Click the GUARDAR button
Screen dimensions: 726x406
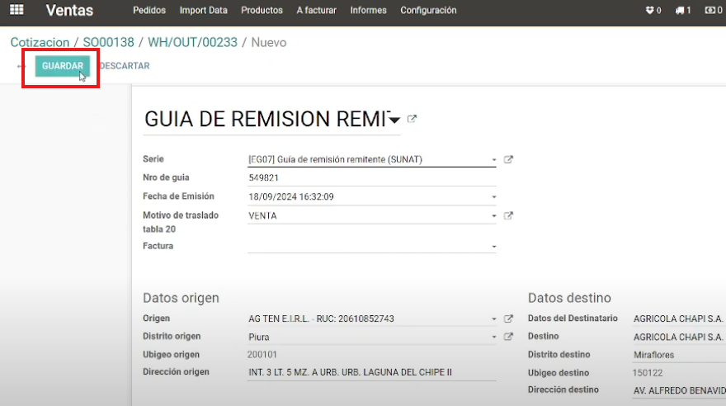pyautogui.click(x=63, y=66)
